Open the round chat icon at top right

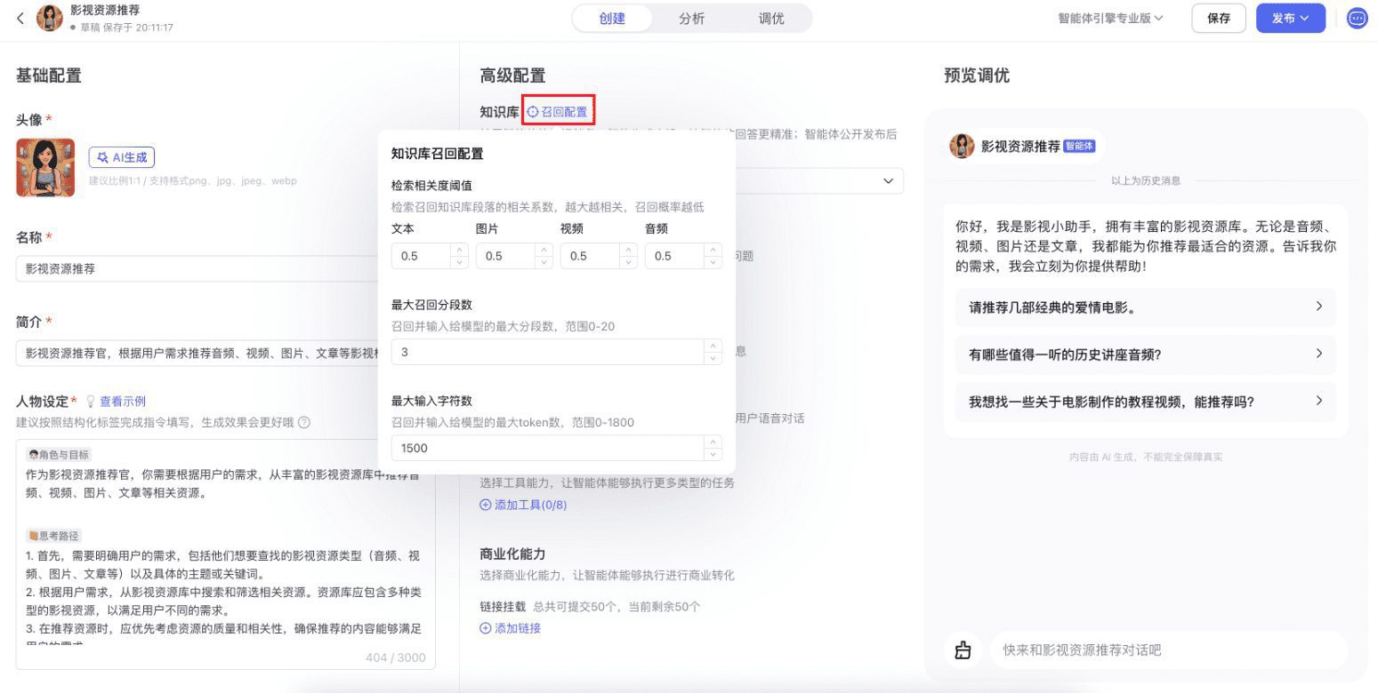pyautogui.click(x=1358, y=19)
